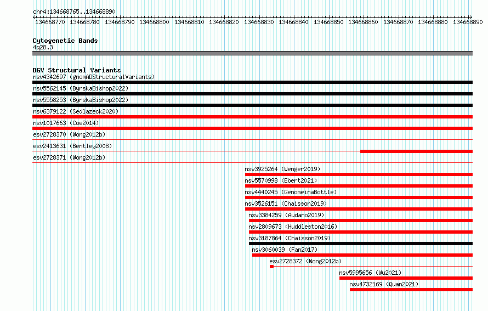Open variant nsv1017663 Coe2014 label
The image size is (488, 311).
tap(66, 123)
